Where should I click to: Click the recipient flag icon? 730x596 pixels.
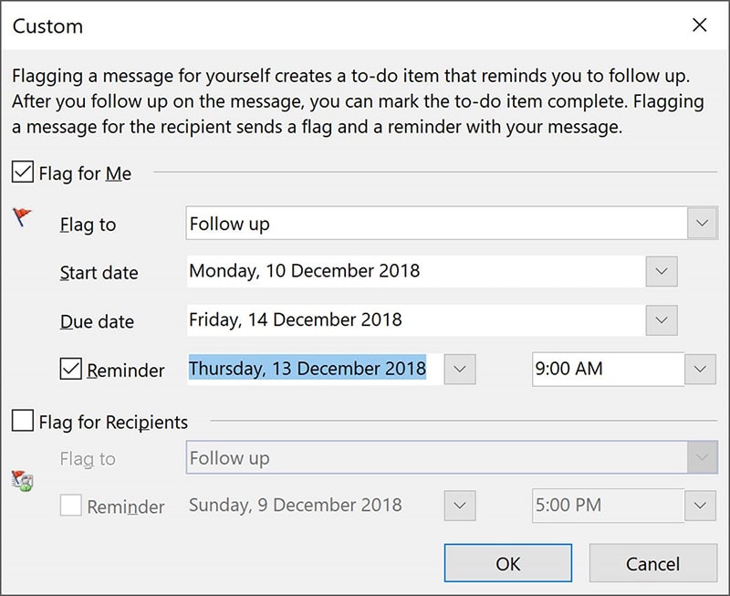(22, 480)
